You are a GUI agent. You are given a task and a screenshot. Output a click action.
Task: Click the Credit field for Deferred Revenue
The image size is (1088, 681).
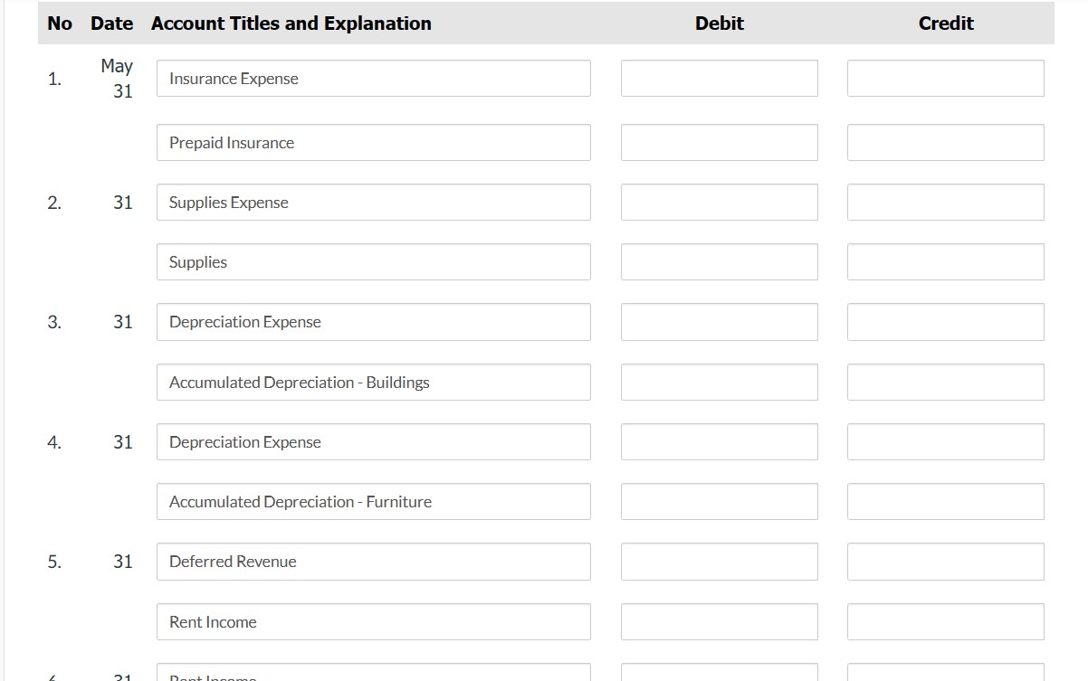coord(946,562)
